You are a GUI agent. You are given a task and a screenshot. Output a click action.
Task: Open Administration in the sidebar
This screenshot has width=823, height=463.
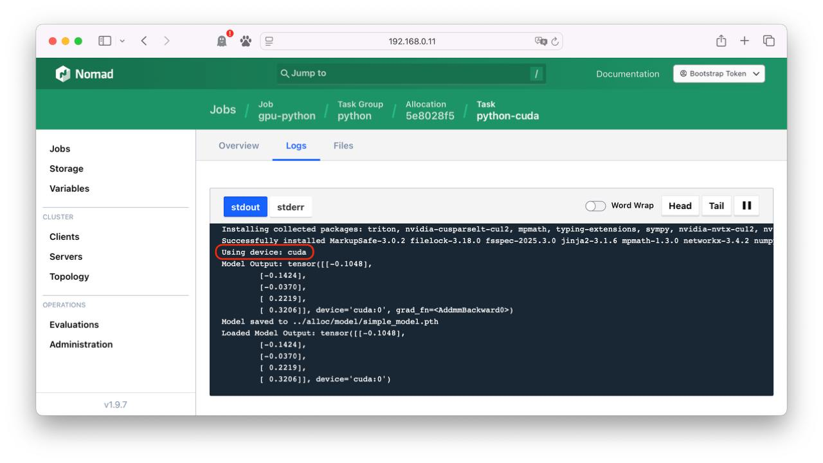point(81,345)
